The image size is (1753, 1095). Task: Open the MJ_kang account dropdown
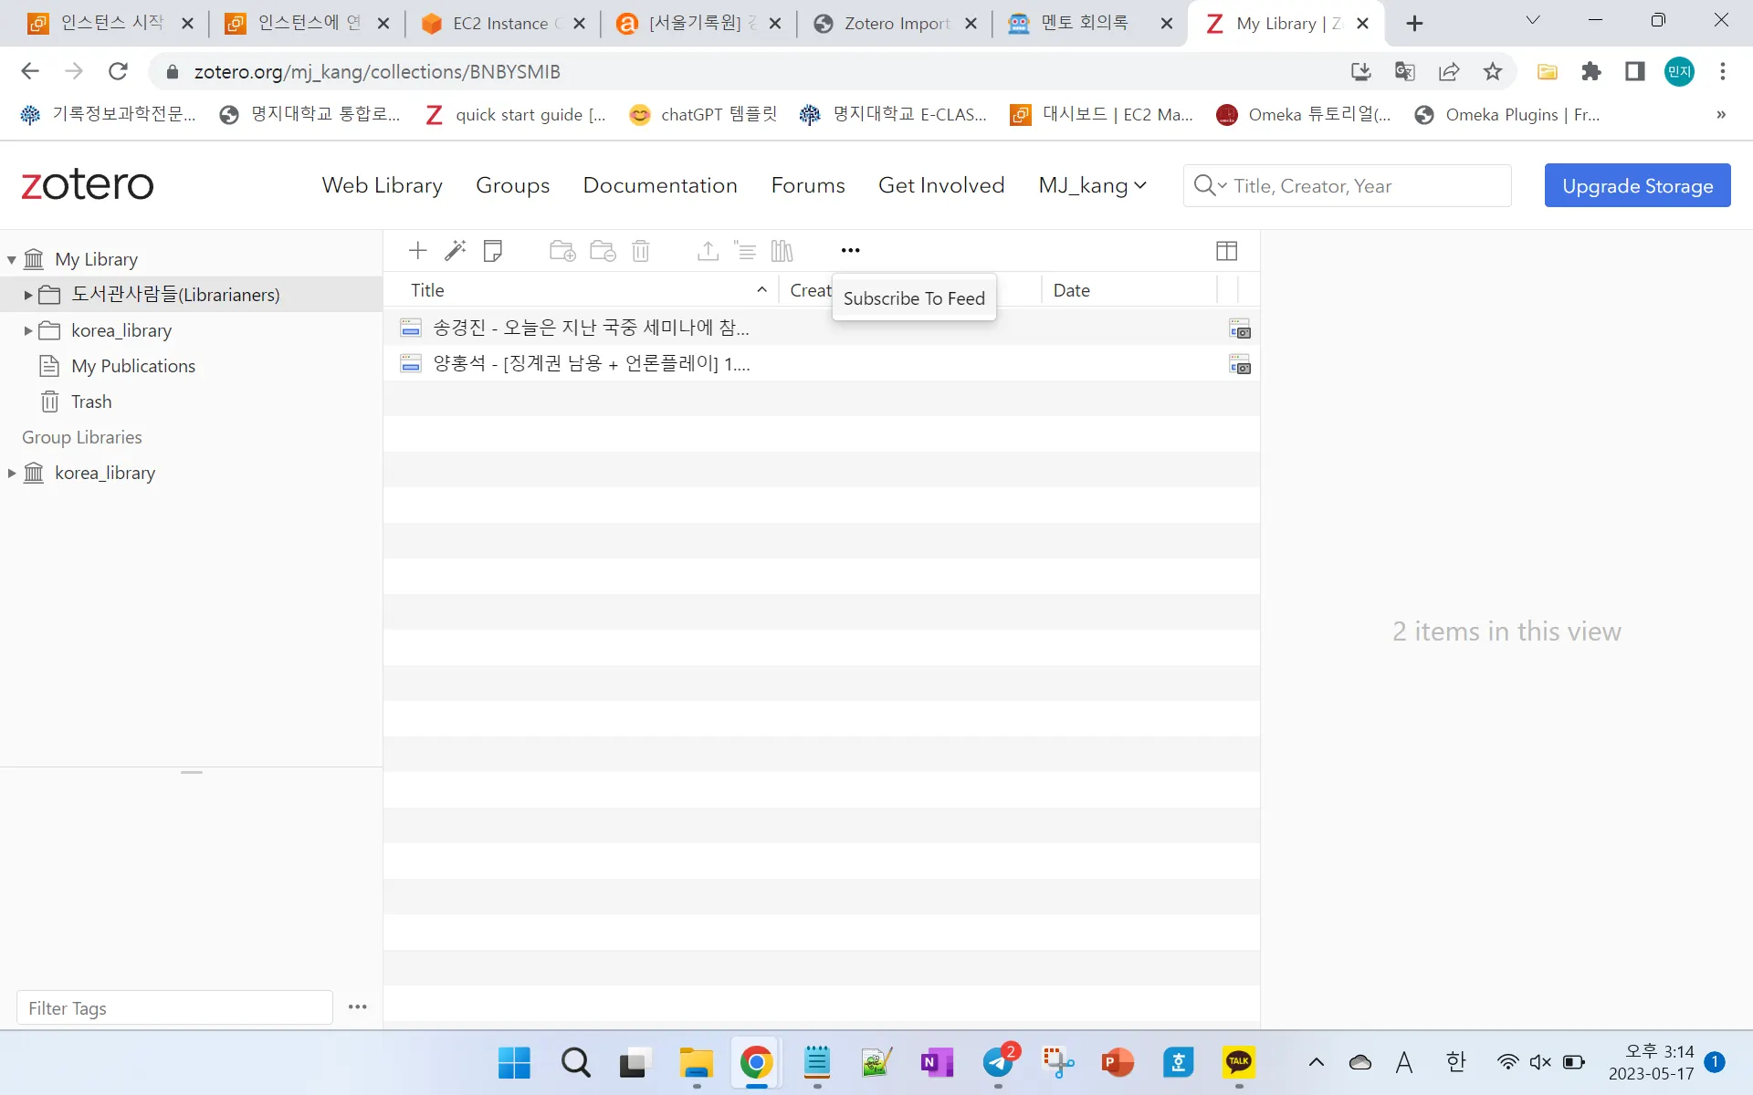pos(1092,185)
